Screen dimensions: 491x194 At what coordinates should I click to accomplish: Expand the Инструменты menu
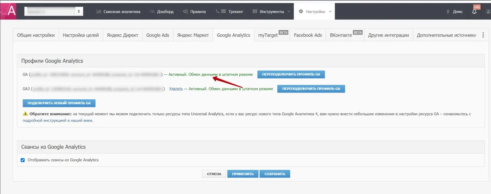(271, 12)
